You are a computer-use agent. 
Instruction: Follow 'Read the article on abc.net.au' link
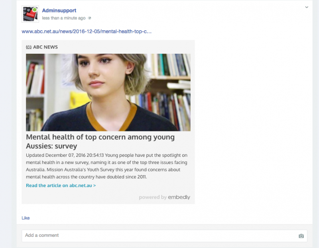click(x=61, y=186)
